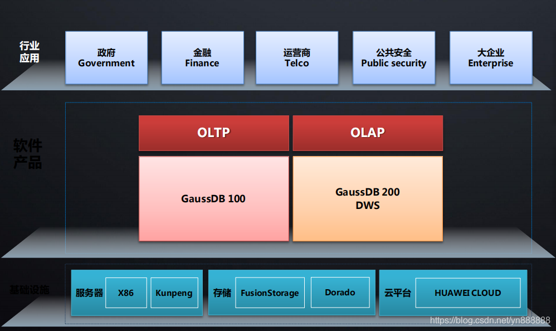Click the 云平台 label
Screen dimensions: 556x331
[x=397, y=293]
